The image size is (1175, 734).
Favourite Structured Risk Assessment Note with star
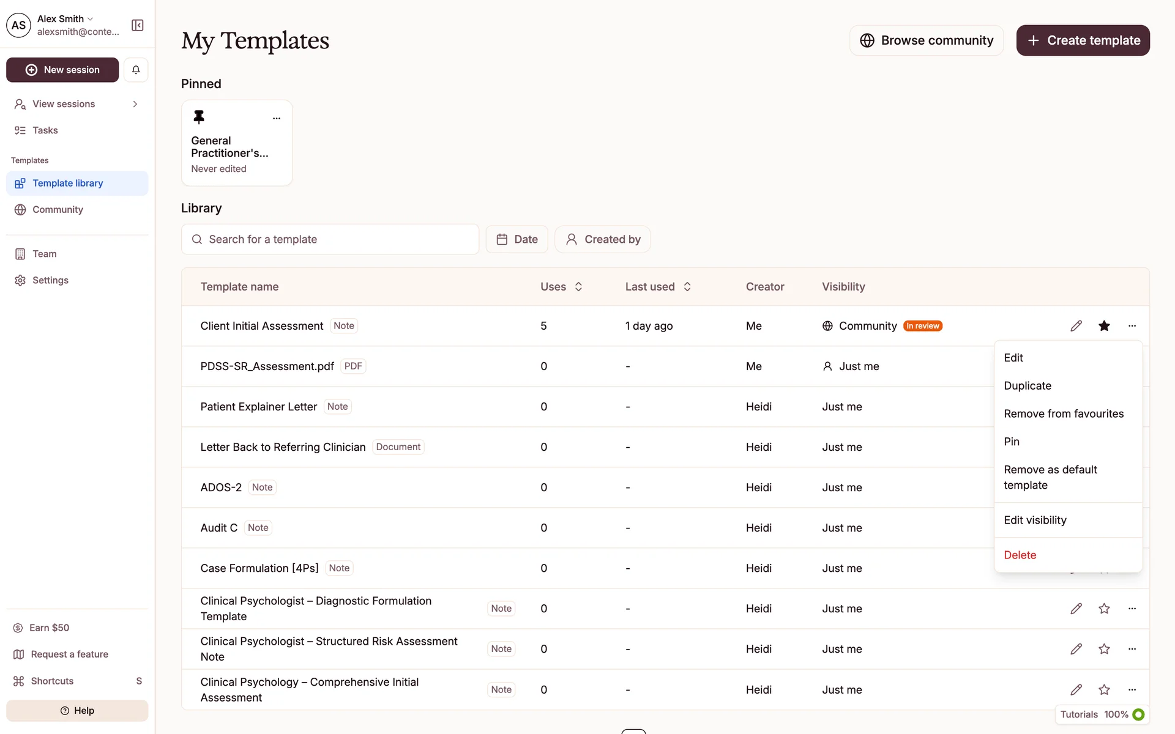(1104, 649)
